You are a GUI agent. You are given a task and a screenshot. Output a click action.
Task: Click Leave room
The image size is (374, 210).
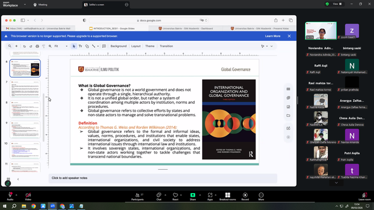(x=365, y=197)
